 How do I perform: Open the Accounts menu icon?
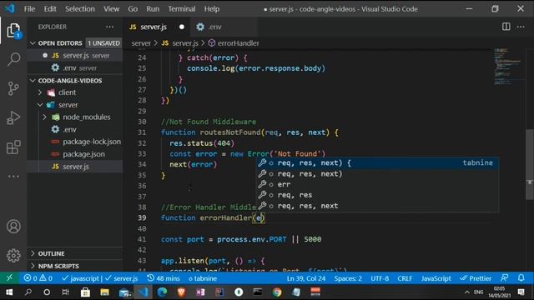(13, 227)
